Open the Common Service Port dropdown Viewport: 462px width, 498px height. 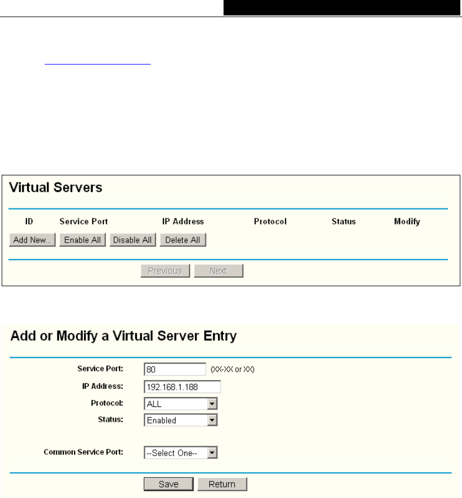180,453
